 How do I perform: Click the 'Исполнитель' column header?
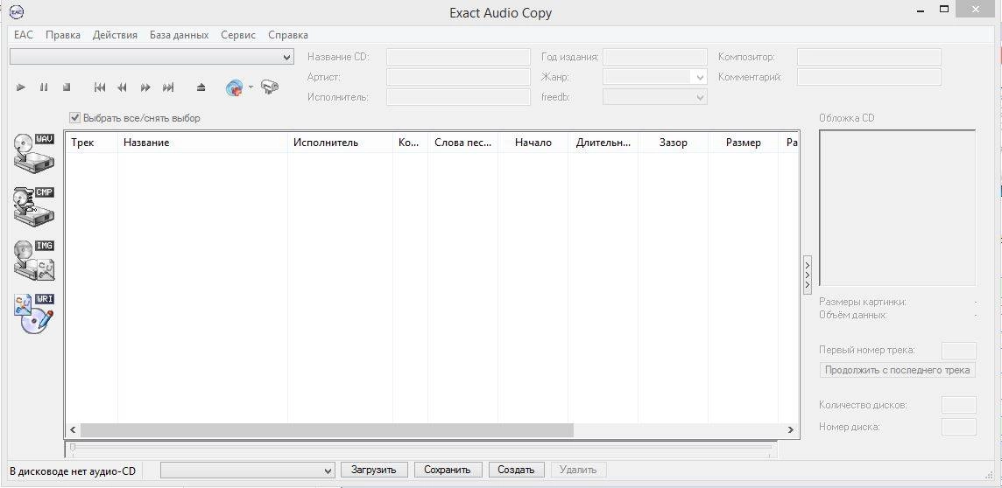[340, 143]
